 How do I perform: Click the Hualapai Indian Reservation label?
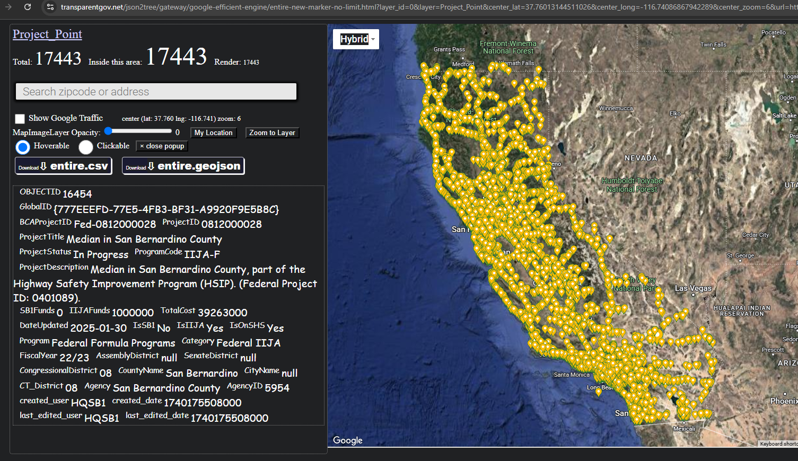(x=742, y=311)
